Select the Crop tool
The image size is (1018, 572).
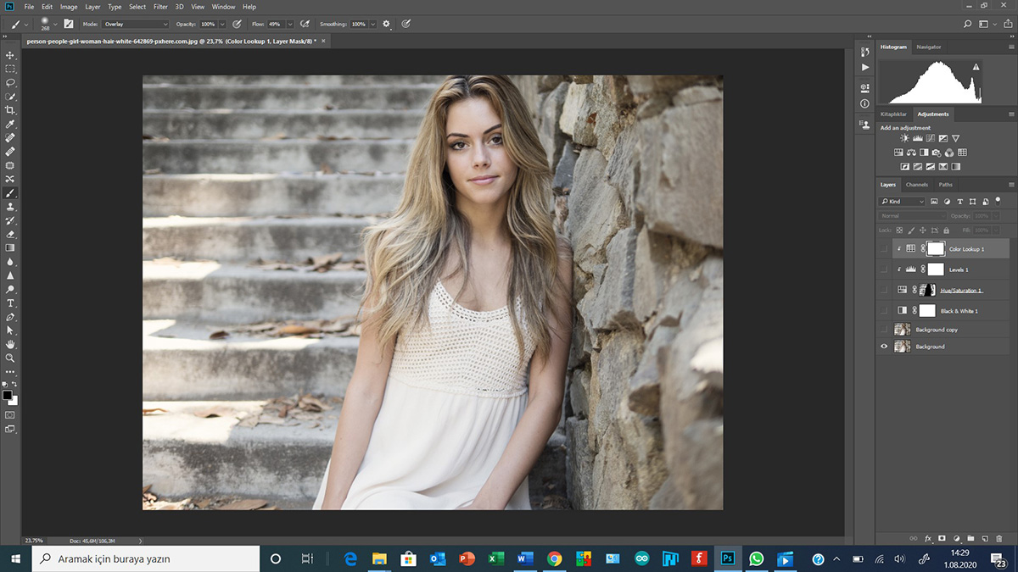click(10, 110)
